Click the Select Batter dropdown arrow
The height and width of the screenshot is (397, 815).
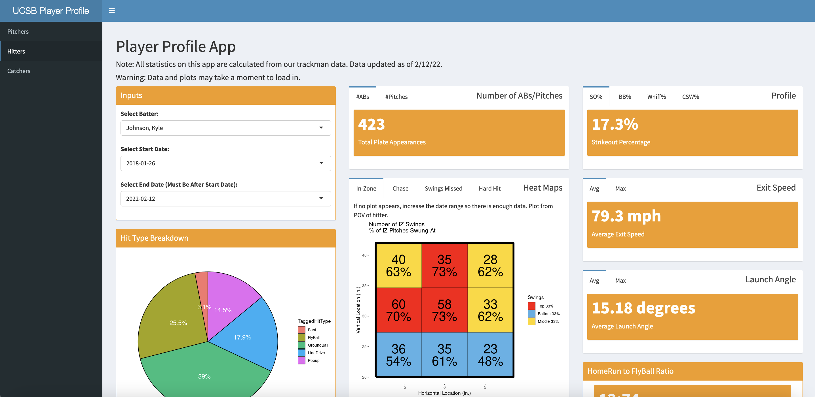pyautogui.click(x=321, y=128)
